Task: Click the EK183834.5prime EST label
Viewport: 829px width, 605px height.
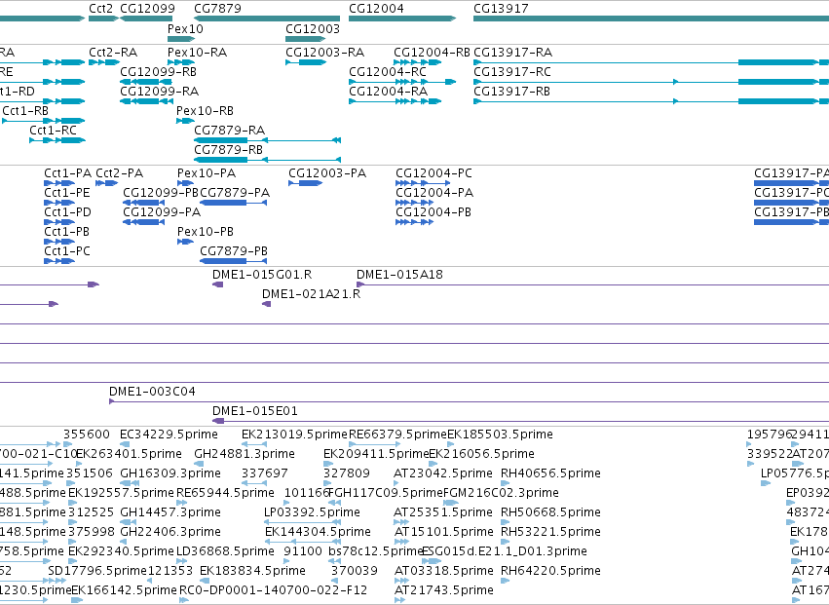Action: pos(252,572)
